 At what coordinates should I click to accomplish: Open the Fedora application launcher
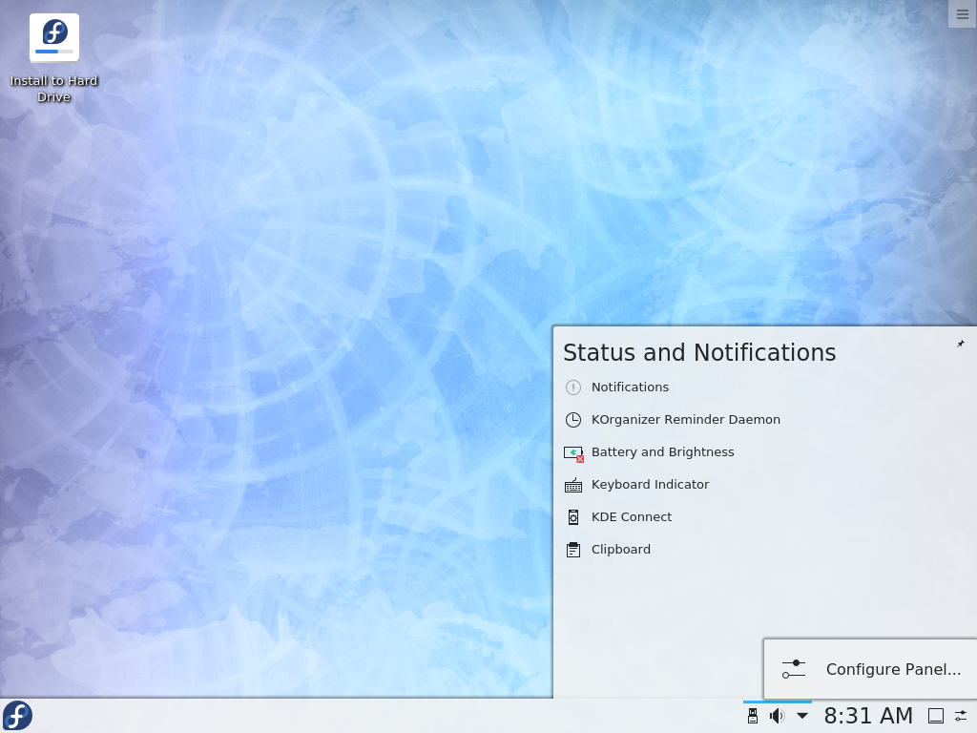[17, 716]
